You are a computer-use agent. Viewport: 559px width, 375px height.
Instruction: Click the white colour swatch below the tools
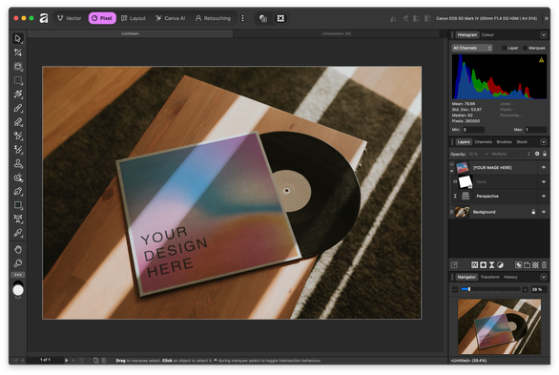point(18,290)
